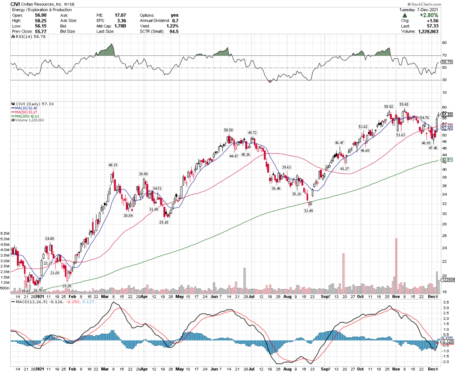Click the 30.54 March low label
The height and width of the screenshot is (374, 455).
(128, 216)
